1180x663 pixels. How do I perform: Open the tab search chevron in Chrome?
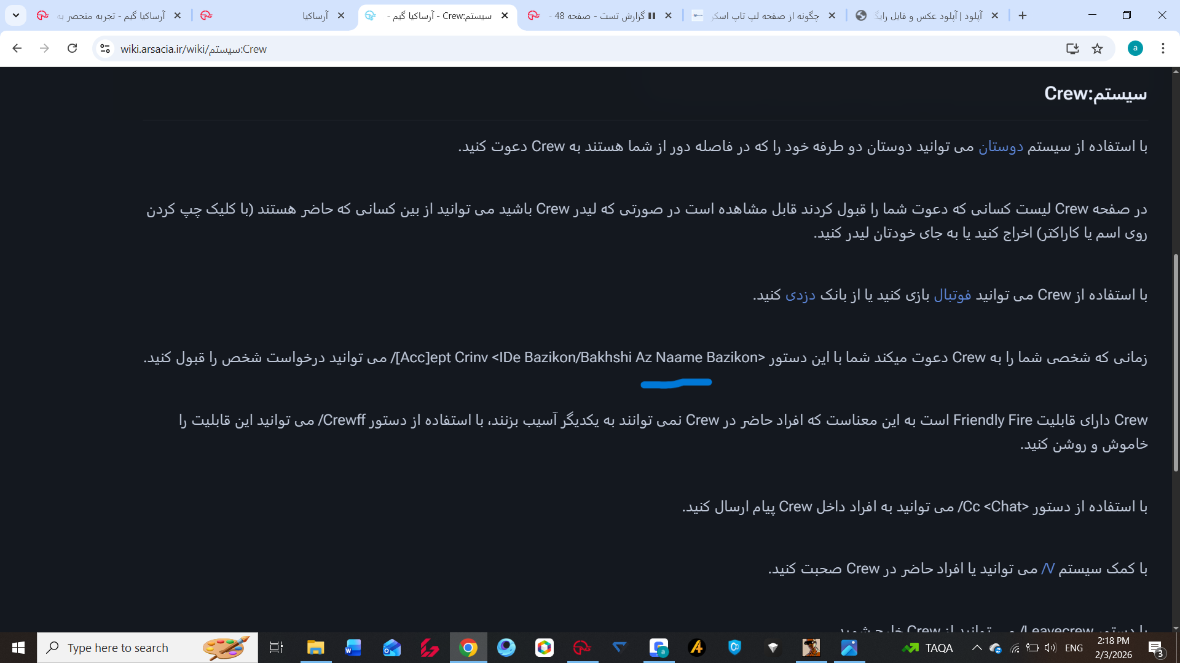(16, 15)
